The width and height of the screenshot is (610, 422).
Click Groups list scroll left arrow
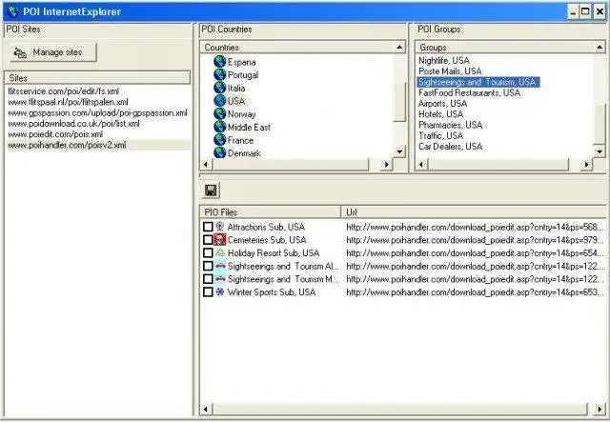point(421,164)
